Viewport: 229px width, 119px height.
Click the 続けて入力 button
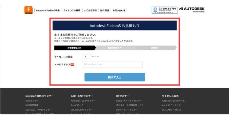[x=114, y=77]
